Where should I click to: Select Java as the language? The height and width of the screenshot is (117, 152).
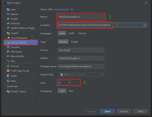[x=62, y=33]
